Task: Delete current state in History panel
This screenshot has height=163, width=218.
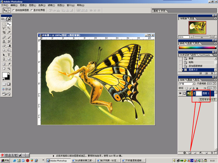Action: (212, 73)
